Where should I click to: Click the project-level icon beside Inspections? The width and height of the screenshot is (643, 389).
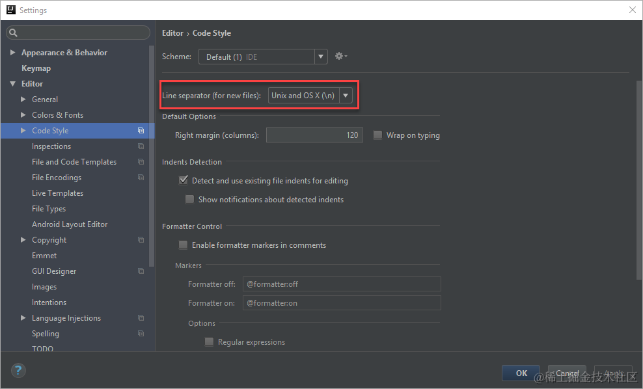click(x=141, y=146)
